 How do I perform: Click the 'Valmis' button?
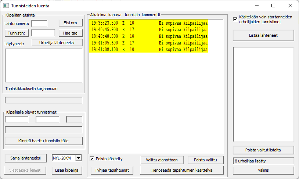263,170
